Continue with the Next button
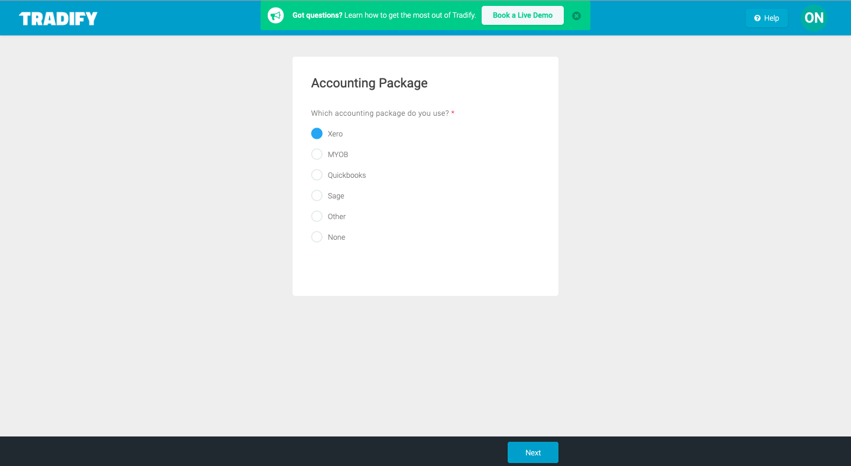Image resolution: width=851 pixels, height=466 pixels. 533,452
